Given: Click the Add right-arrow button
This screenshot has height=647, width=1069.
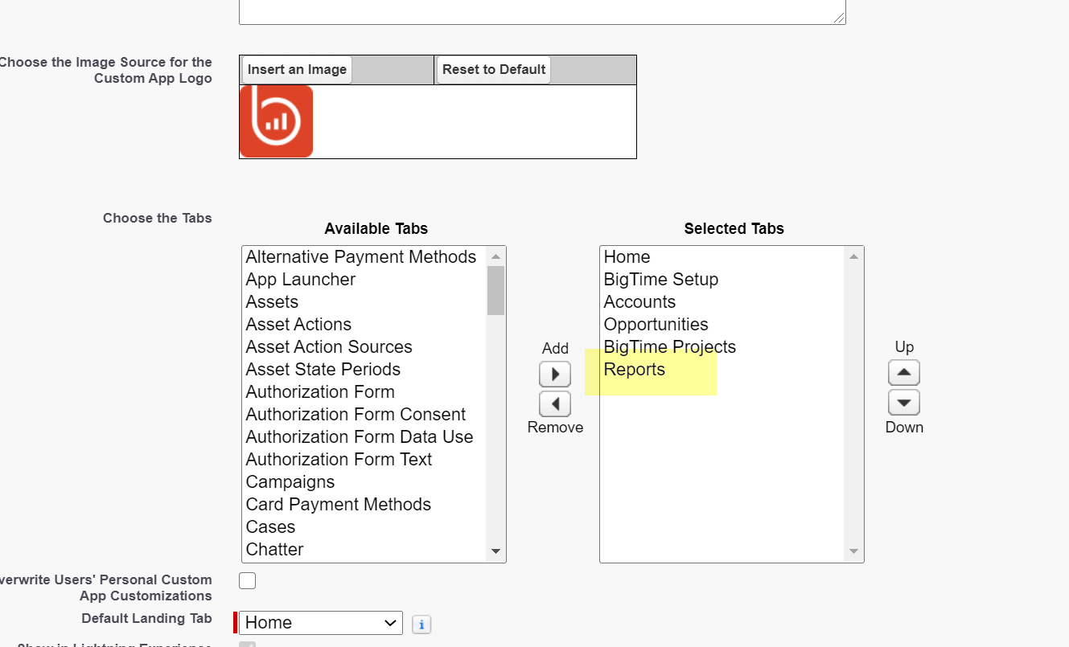Looking at the screenshot, I should pos(555,375).
